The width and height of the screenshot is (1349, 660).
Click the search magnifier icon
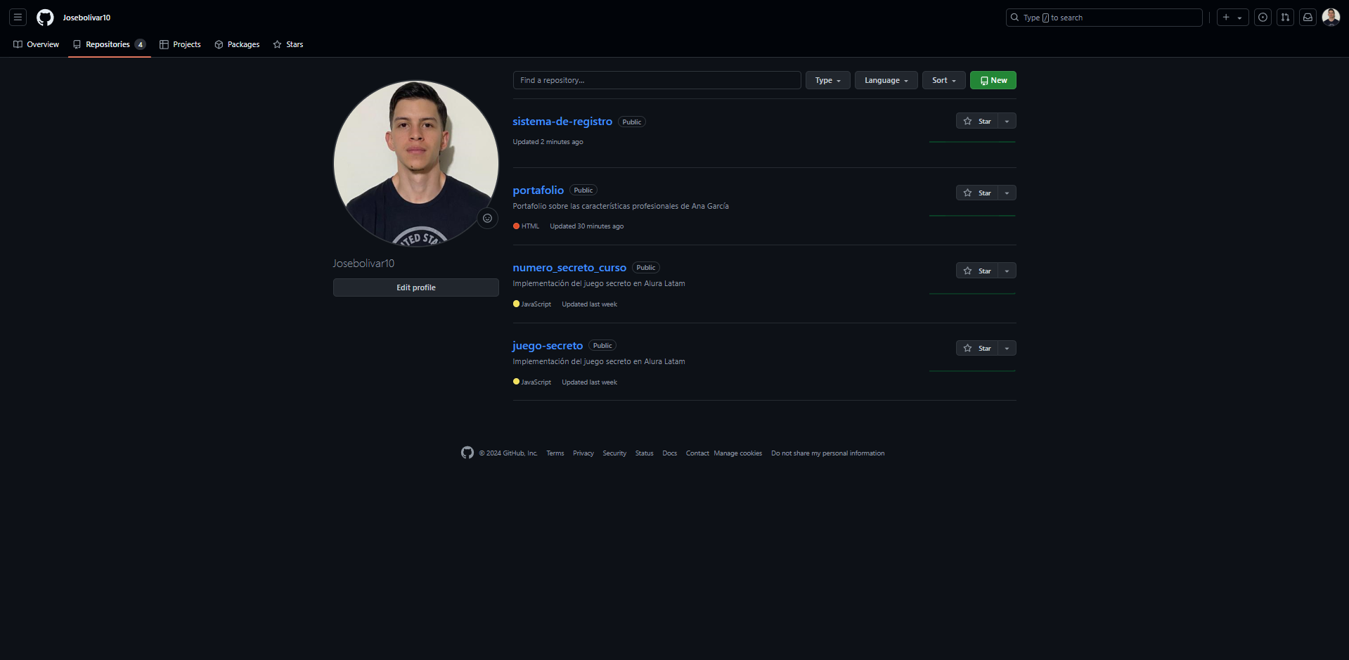pos(1015,18)
